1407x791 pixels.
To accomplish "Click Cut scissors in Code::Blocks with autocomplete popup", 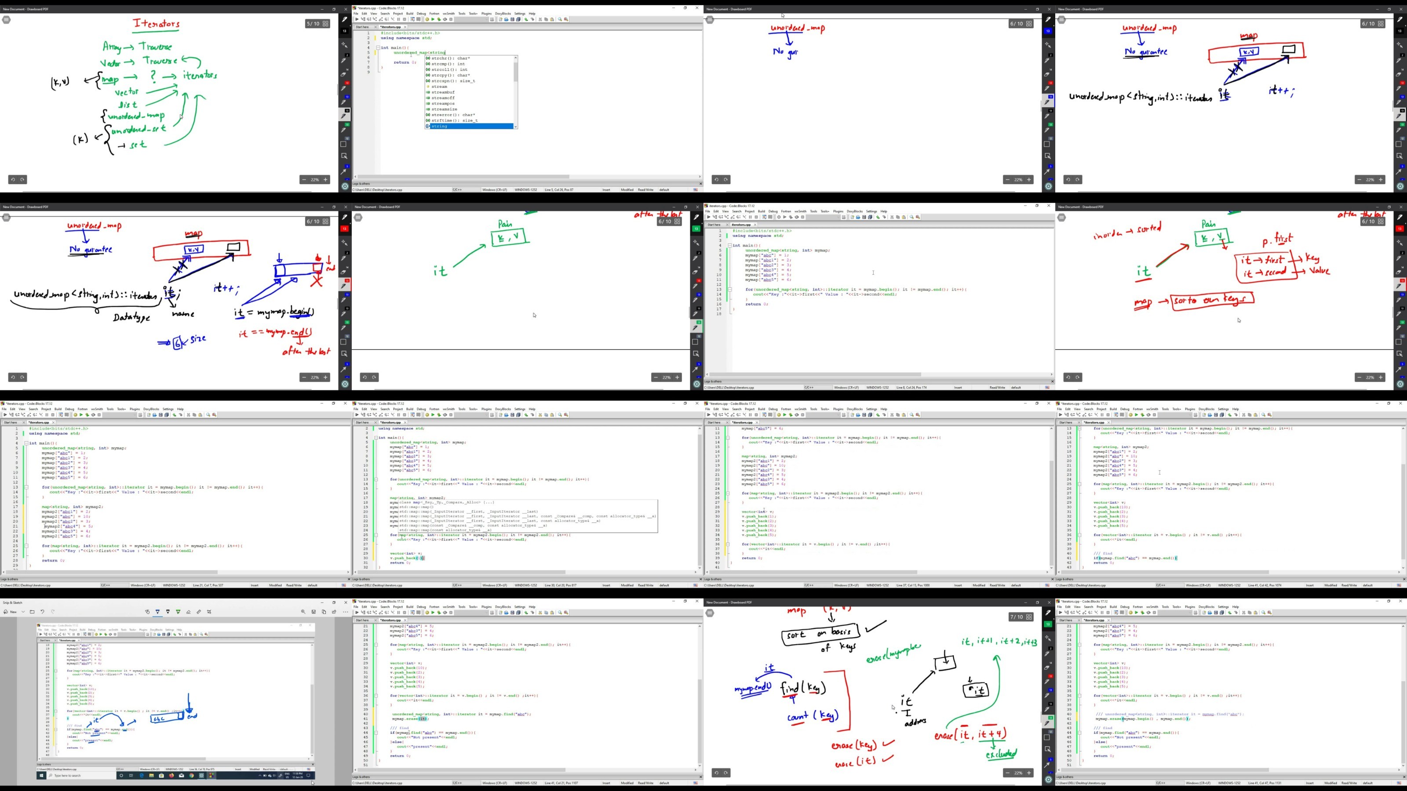I will coord(541,19).
